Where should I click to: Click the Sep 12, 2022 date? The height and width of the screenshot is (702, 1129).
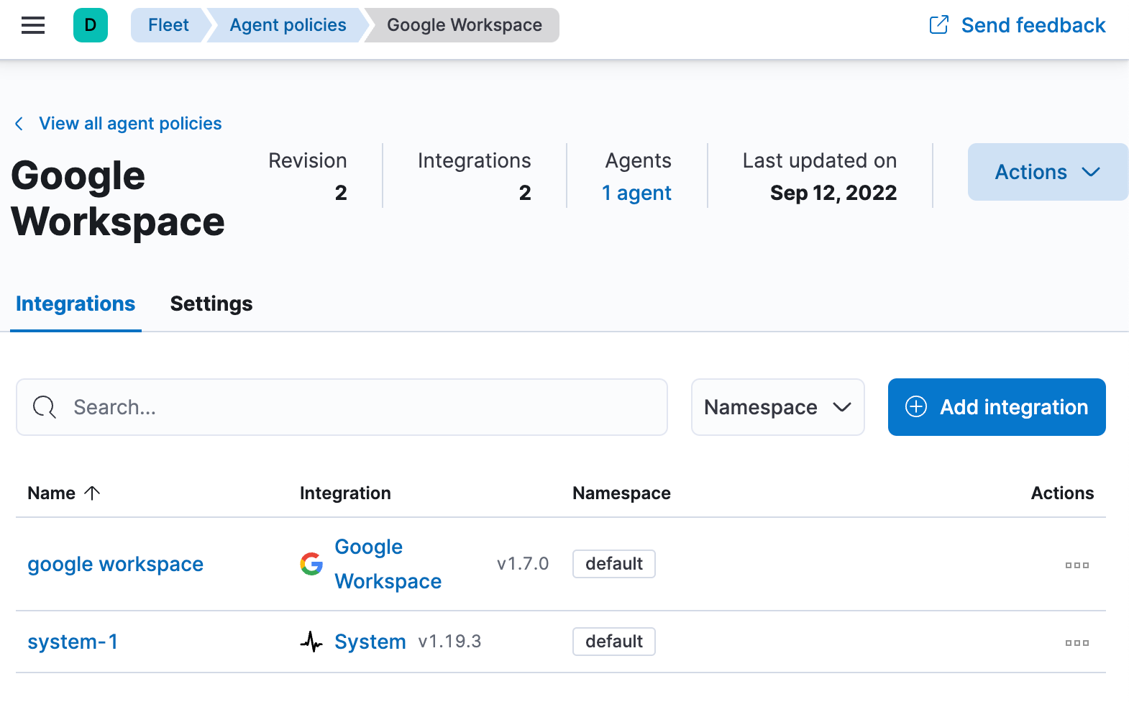pos(833,193)
